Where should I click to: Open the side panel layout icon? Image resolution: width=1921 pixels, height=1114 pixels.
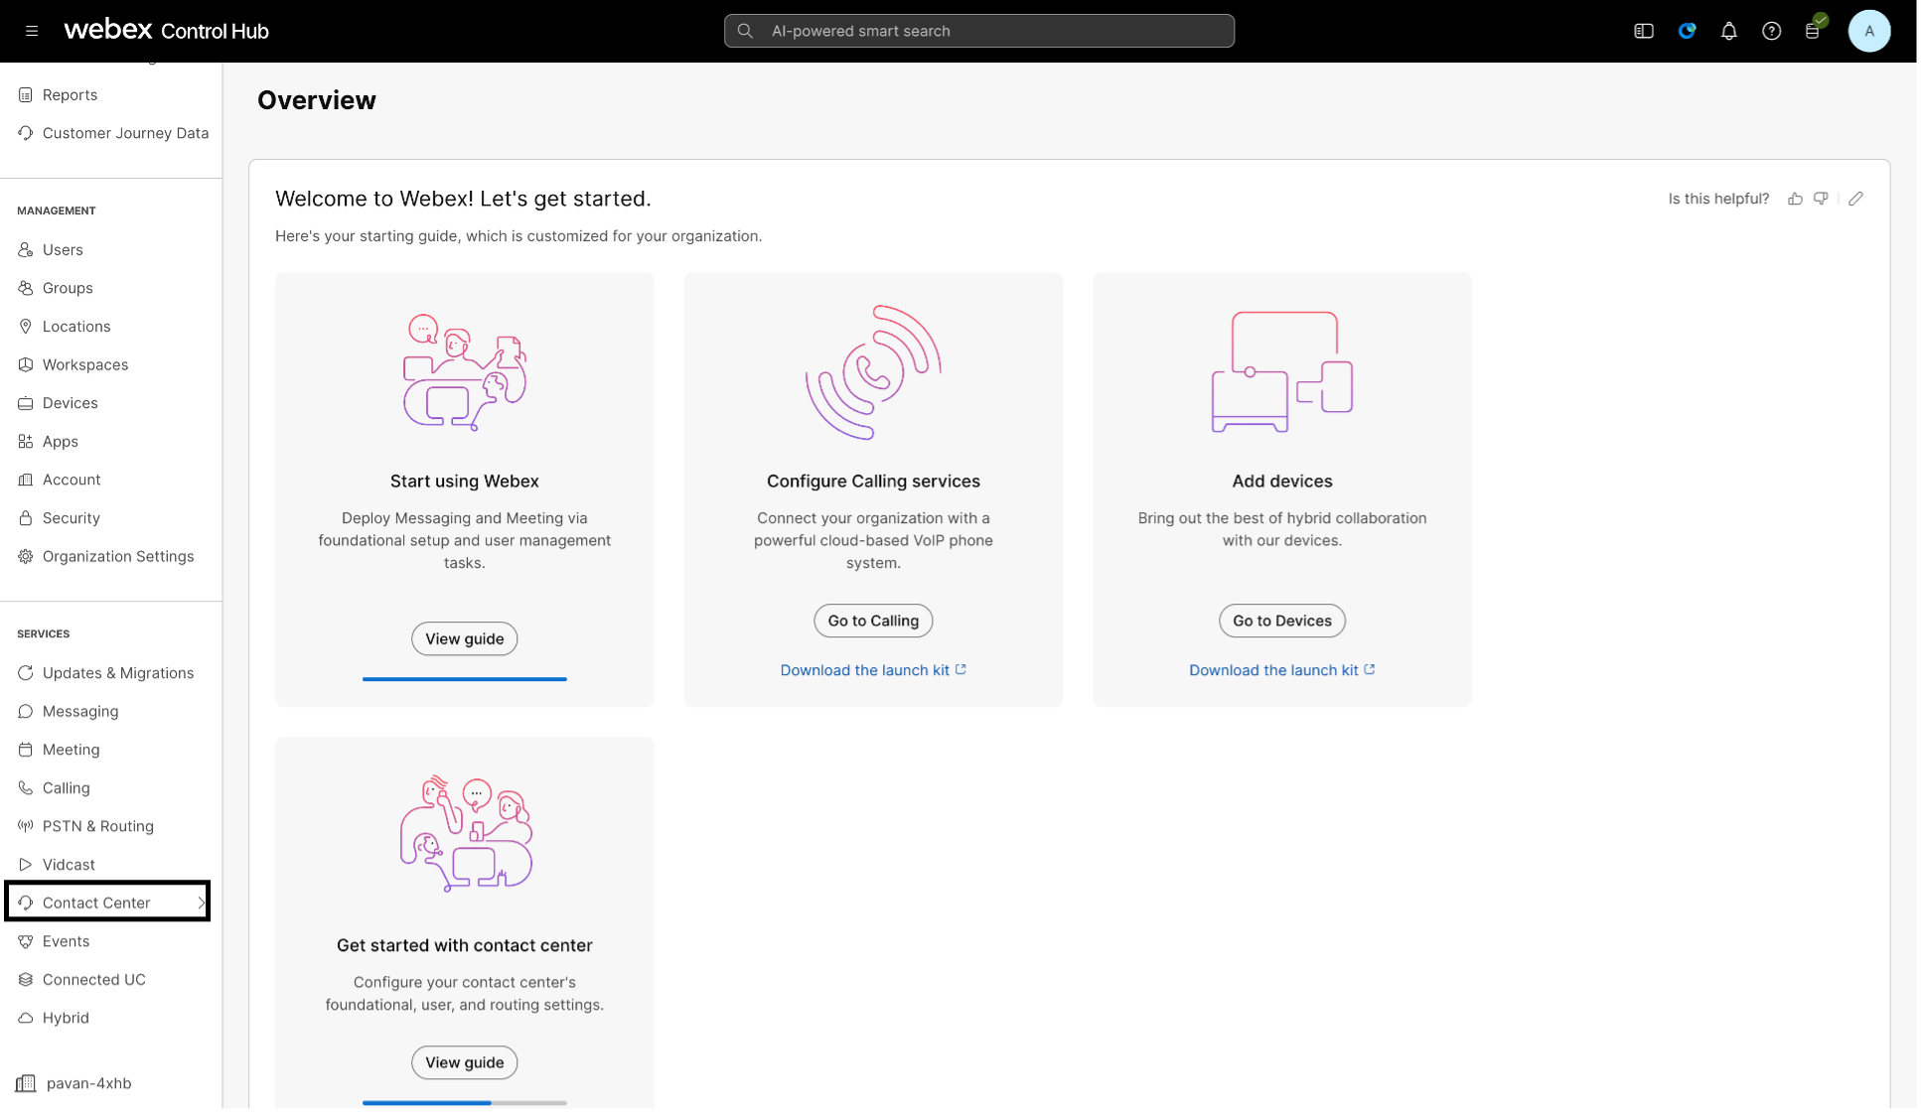(1644, 31)
